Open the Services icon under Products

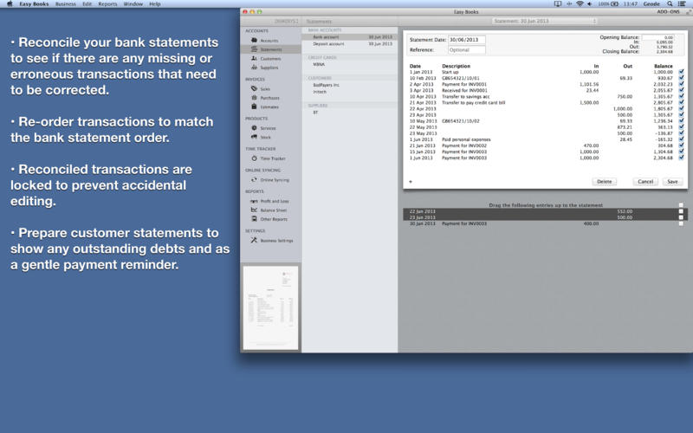click(254, 127)
